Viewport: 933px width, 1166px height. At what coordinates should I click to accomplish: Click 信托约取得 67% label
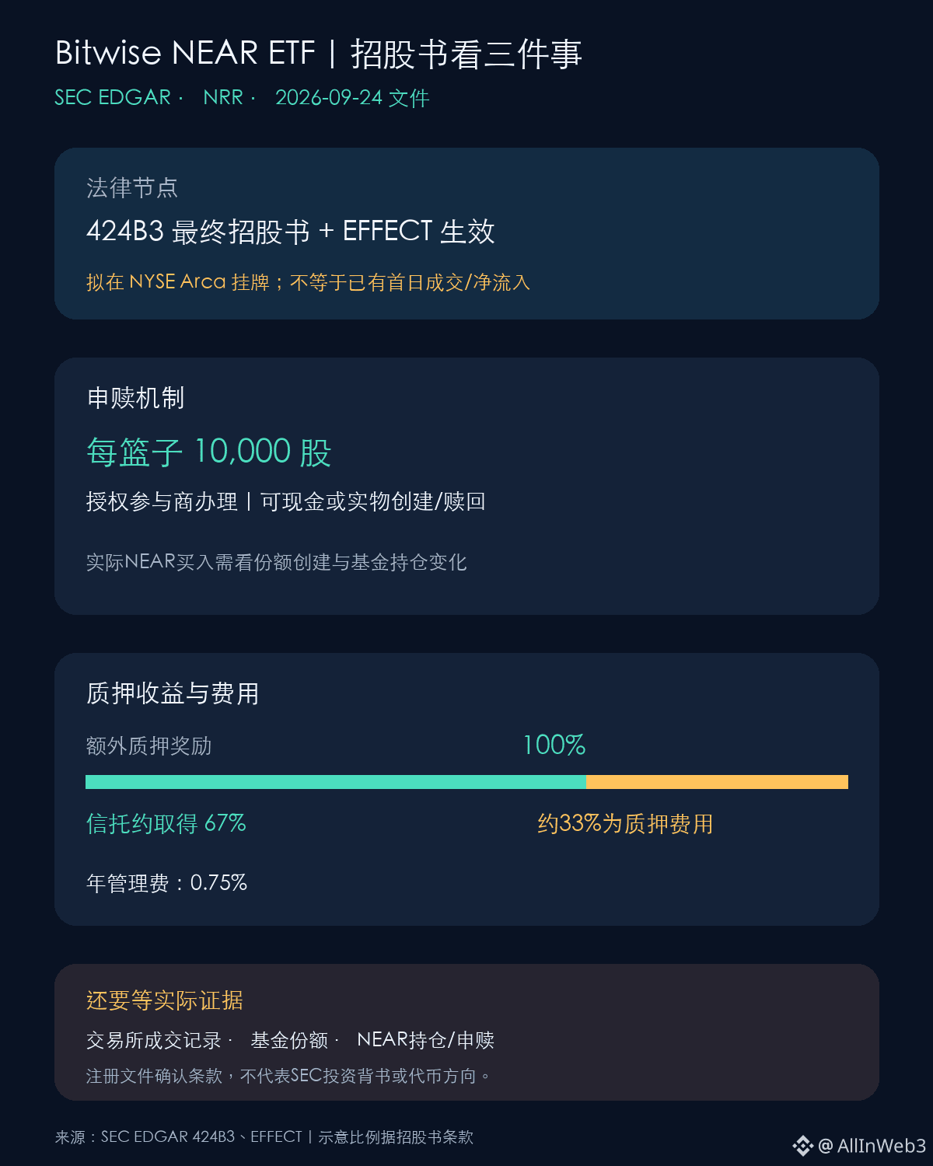click(166, 823)
